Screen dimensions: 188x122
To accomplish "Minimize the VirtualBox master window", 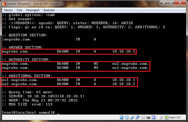I will click(164, 3).
